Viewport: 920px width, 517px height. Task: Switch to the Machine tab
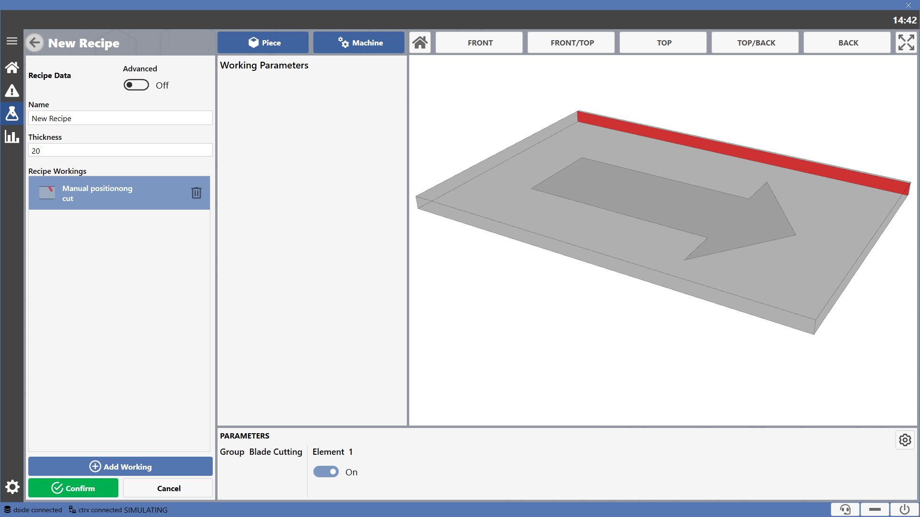[359, 43]
